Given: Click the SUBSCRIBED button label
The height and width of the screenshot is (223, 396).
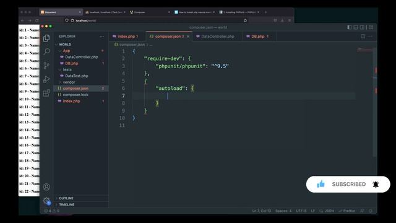Looking at the screenshot, I should point(349,185).
